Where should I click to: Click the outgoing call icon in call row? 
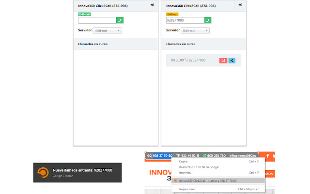[186, 60]
